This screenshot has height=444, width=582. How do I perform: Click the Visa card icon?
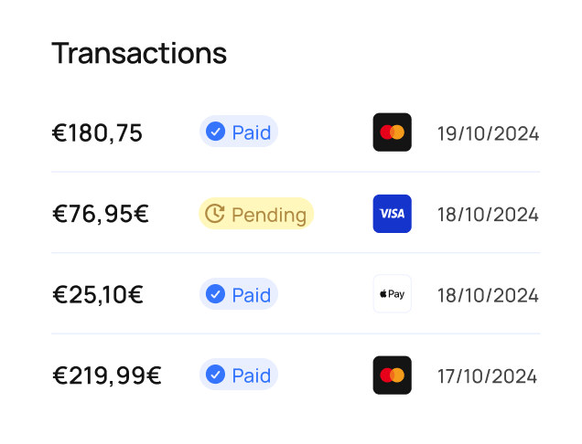392,214
